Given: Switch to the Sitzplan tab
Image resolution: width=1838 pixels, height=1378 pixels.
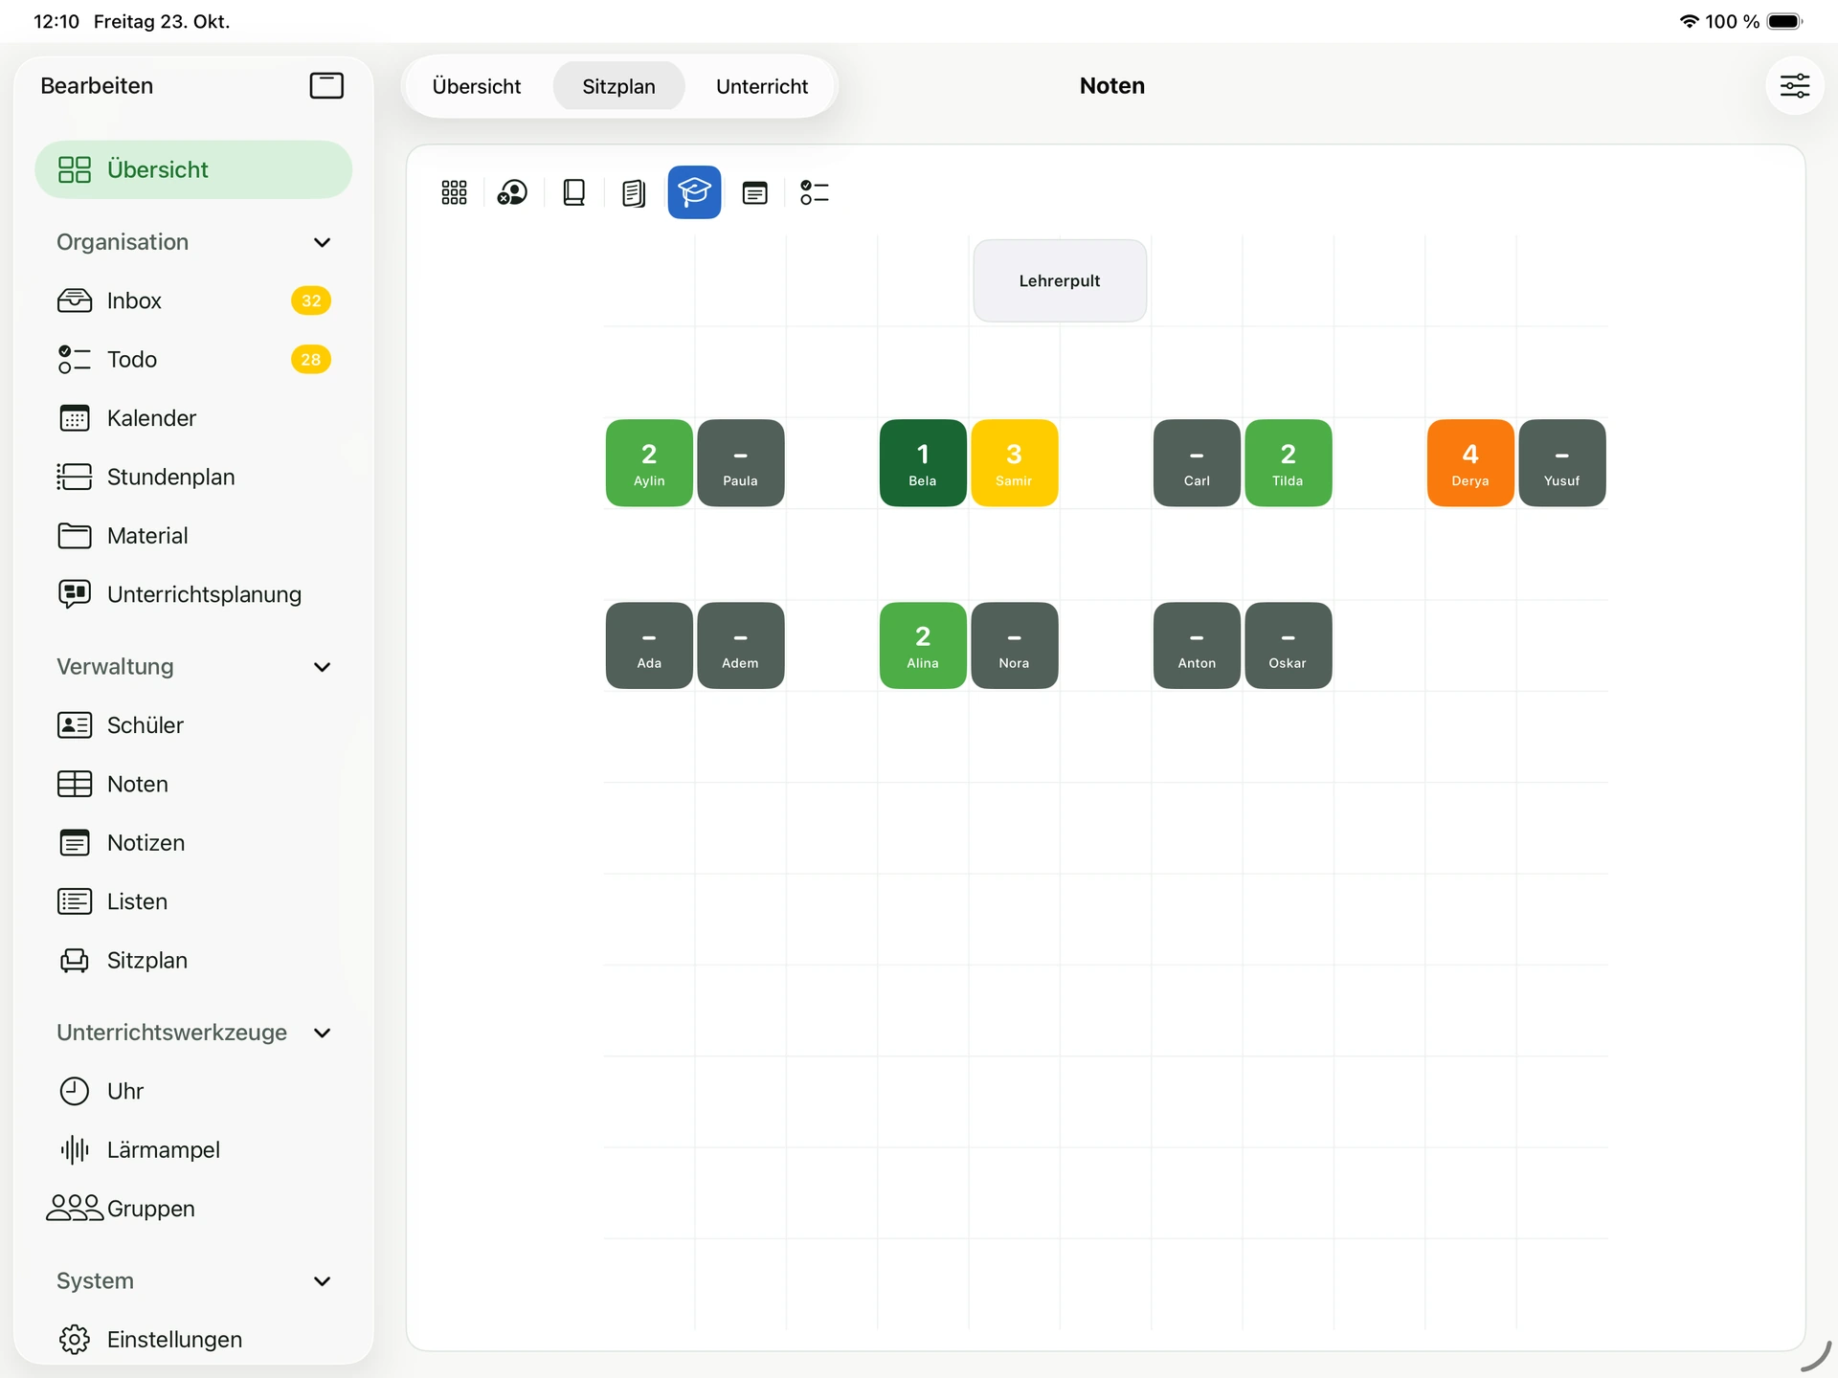Looking at the screenshot, I should [x=618, y=86].
